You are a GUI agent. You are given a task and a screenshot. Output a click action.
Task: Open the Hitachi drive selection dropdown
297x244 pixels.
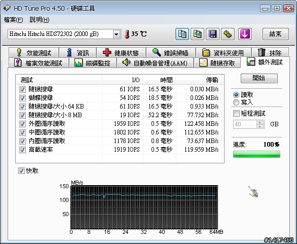point(116,34)
